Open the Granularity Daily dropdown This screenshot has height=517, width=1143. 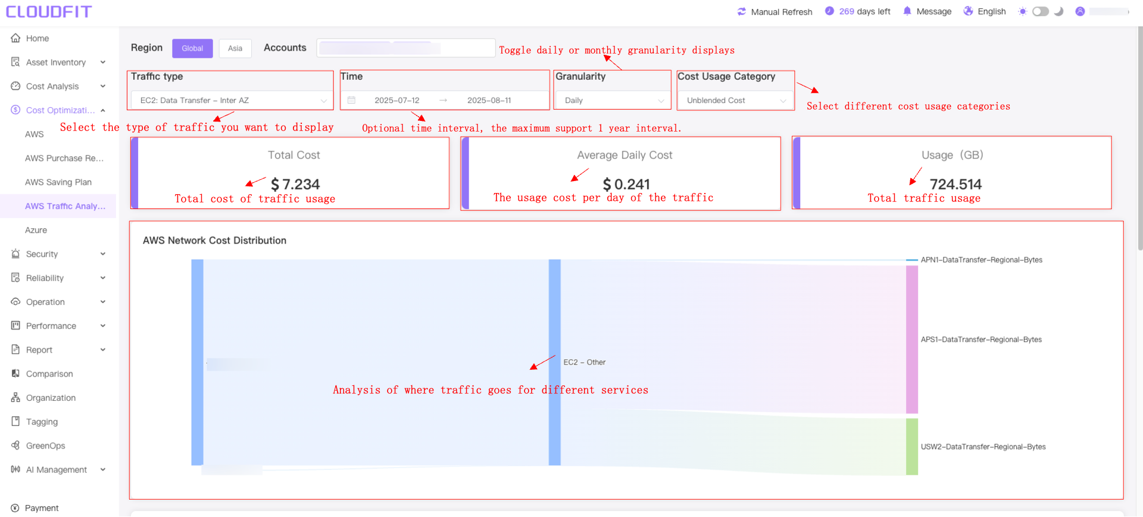(613, 100)
